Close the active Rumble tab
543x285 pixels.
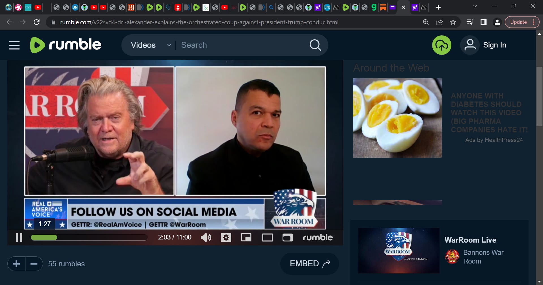(x=403, y=7)
